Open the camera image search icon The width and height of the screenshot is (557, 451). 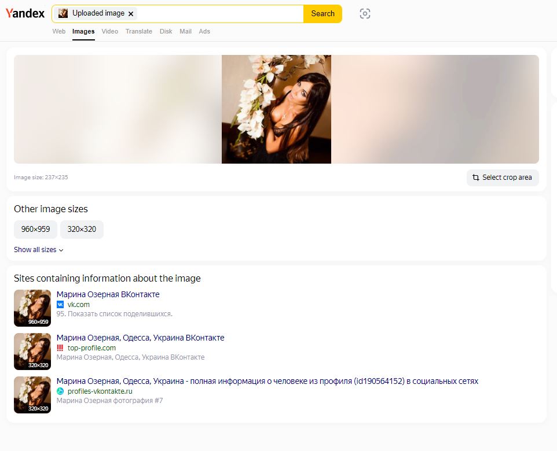click(365, 14)
